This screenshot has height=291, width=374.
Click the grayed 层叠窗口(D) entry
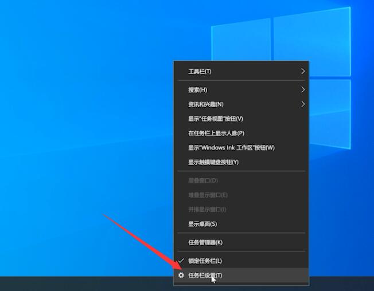pyautogui.click(x=241, y=180)
